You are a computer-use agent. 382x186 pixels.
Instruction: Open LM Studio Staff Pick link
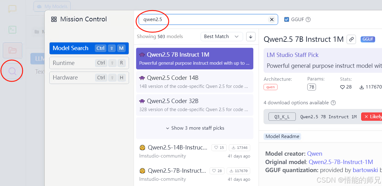coord(293,55)
